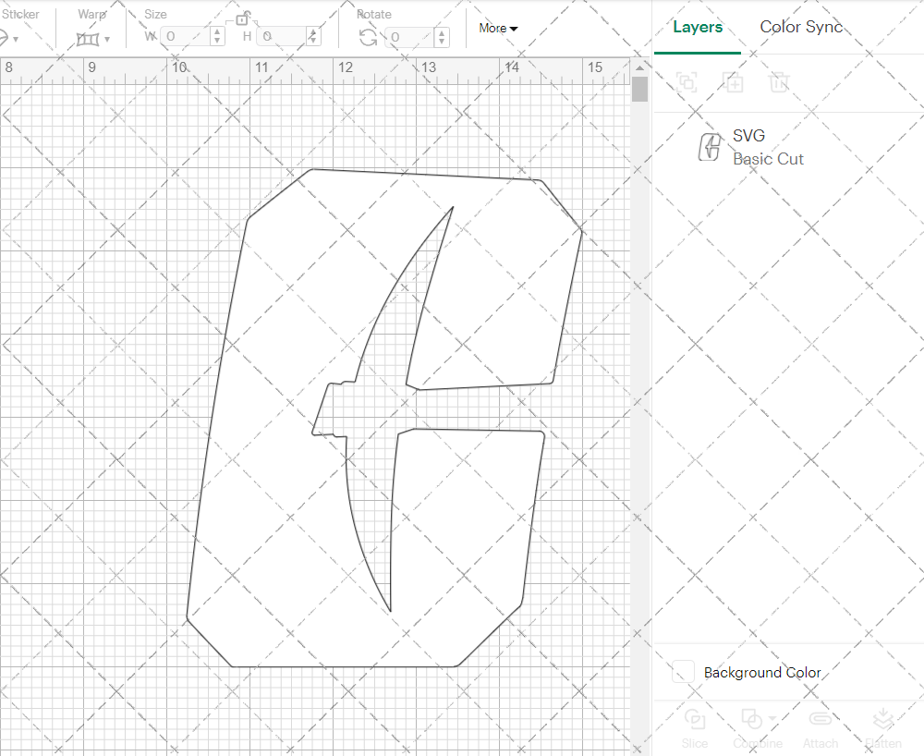This screenshot has height=756, width=924.
Task: Switch to the Color Sync tab
Action: click(x=801, y=27)
